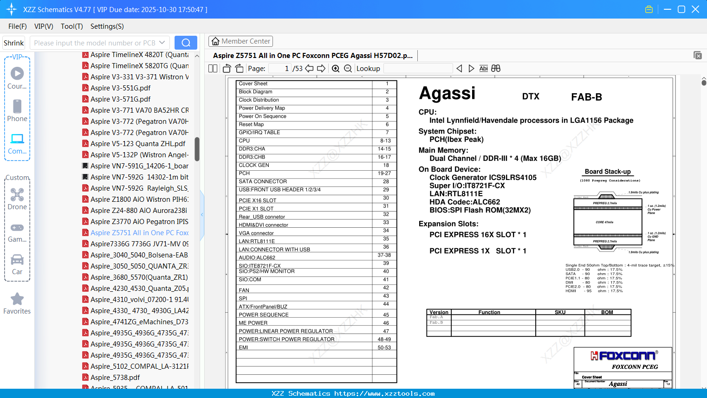The width and height of the screenshot is (707, 398).
Task: Open Aspire VN7-591G_14206-1 boardview file
Action: click(136, 166)
